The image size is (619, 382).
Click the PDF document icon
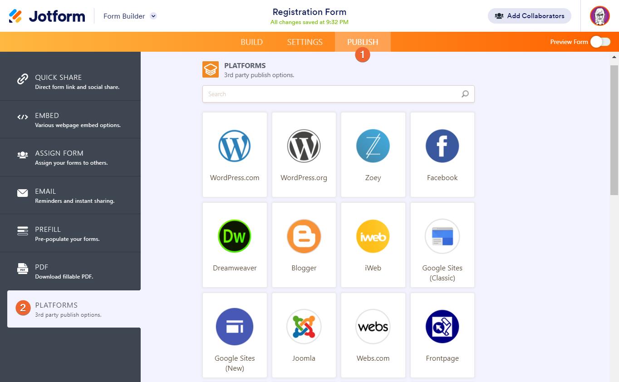23,269
